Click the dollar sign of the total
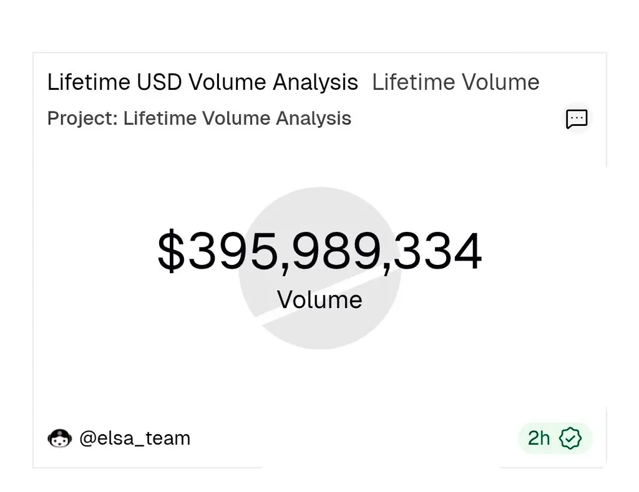 (x=170, y=252)
